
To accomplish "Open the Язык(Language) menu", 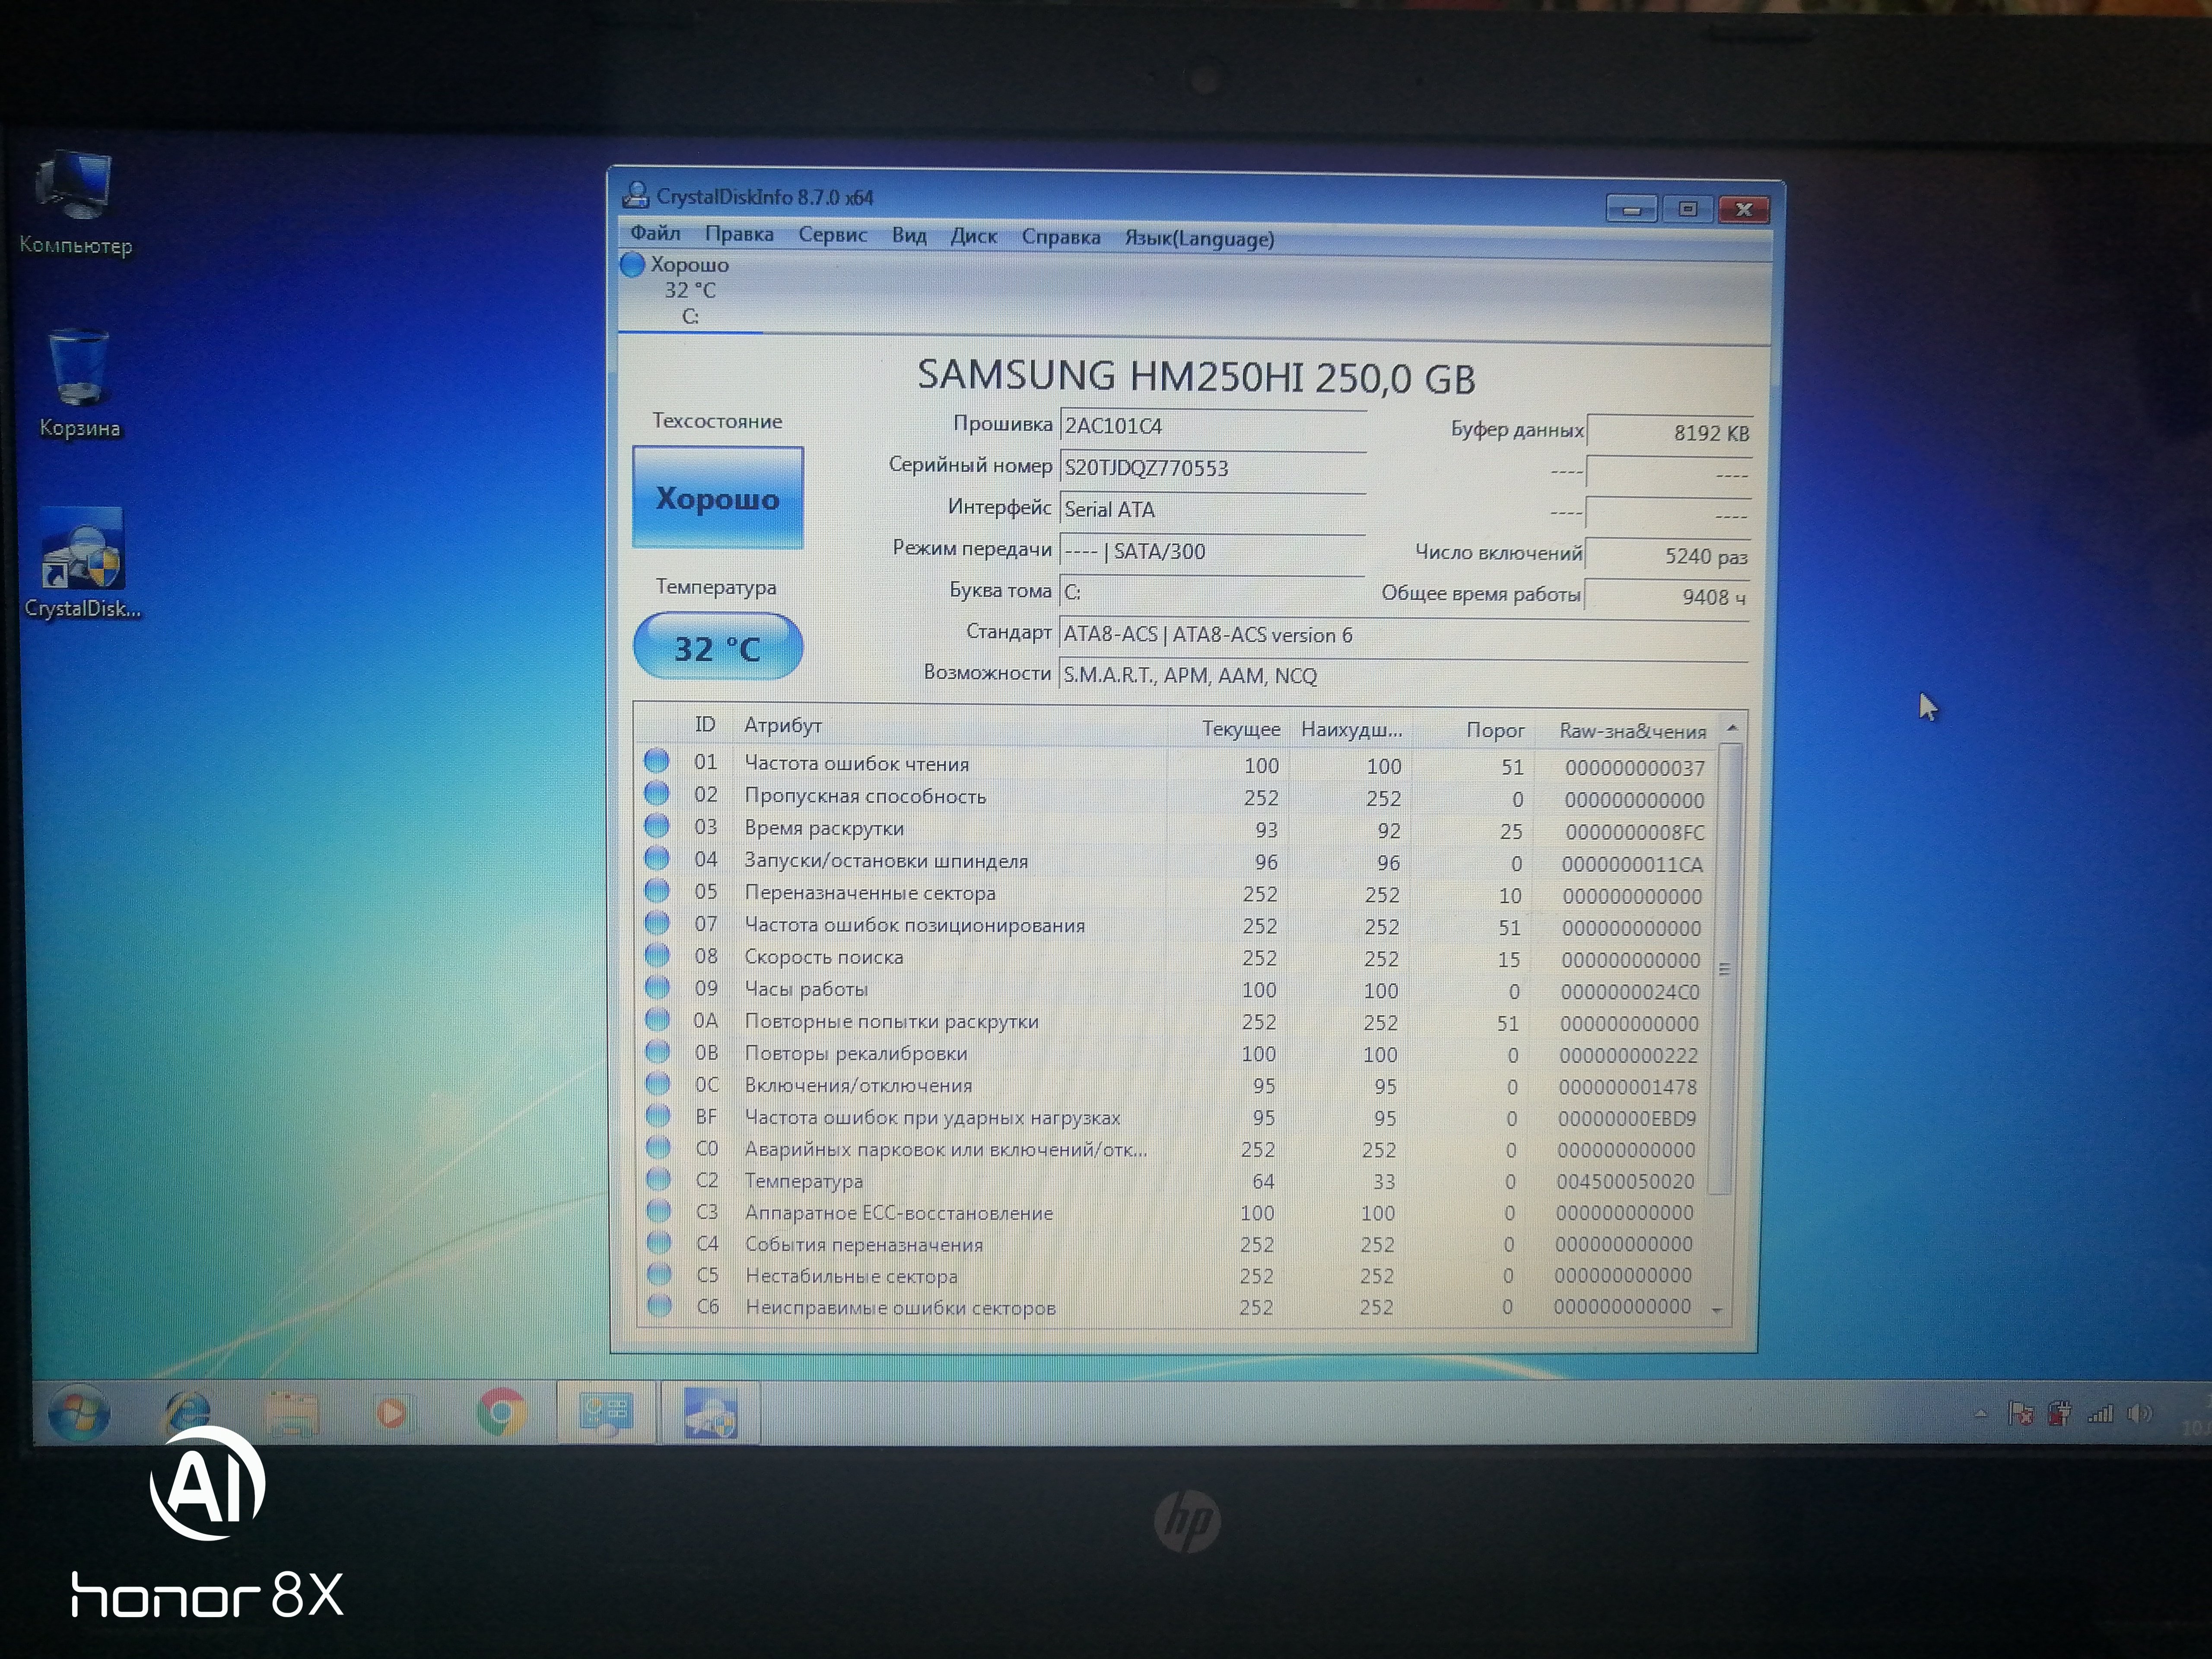I will point(1199,239).
